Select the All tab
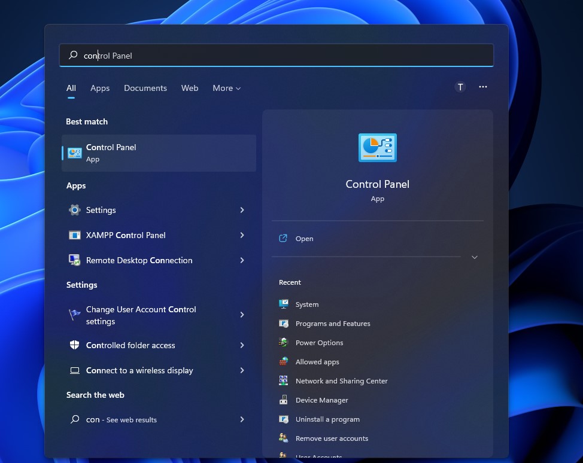 [x=71, y=88]
